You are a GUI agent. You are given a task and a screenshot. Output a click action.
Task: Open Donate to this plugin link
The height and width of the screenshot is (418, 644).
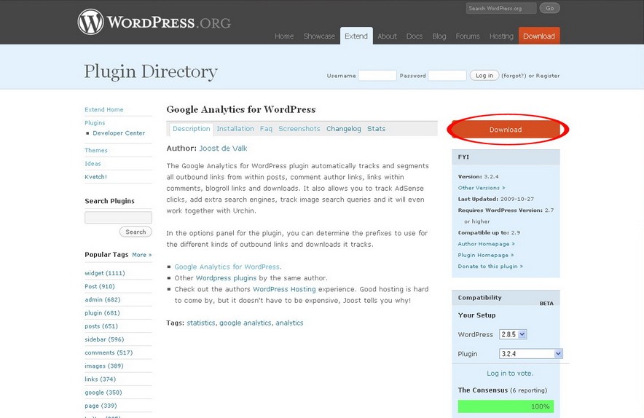click(490, 266)
